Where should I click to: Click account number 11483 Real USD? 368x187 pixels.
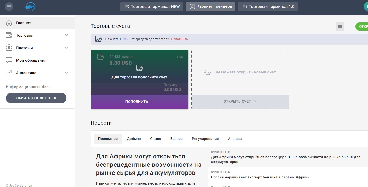(x=123, y=57)
